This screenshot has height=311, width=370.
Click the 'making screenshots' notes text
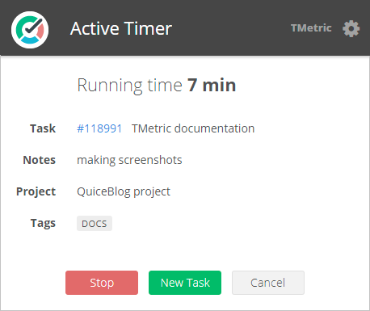coord(129,160)
